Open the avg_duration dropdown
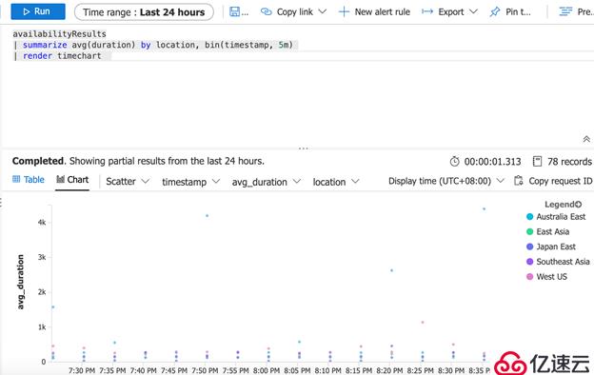The width and height of the screenshot is (594, 375). [x=266, y=182]
